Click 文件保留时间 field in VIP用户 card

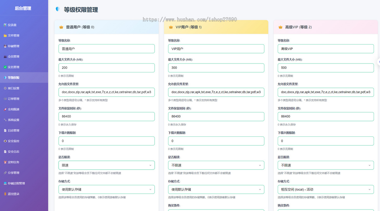pos(216,117)
